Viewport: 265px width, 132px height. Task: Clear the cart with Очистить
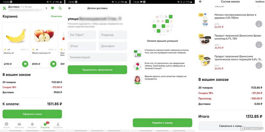(56, 16)
